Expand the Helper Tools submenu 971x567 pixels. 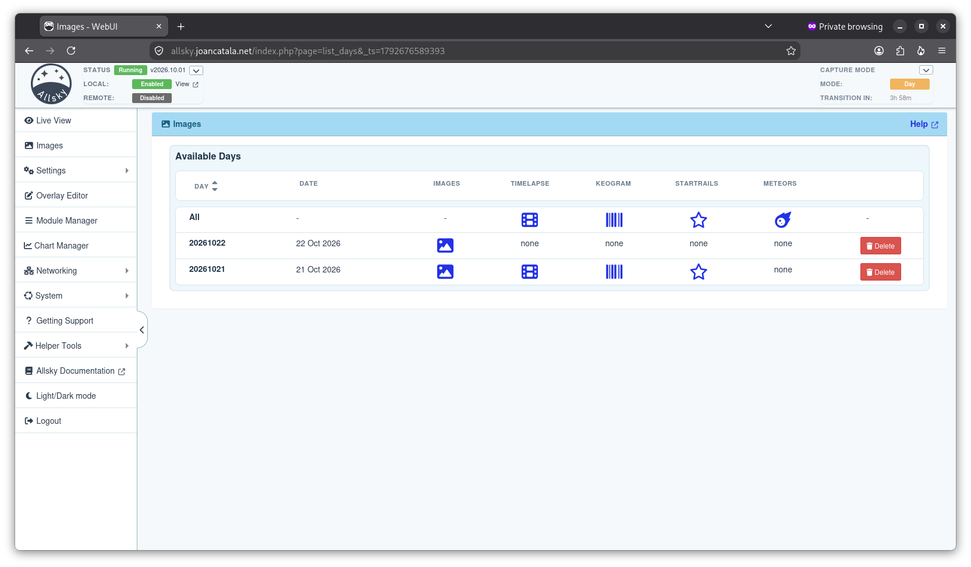point(76,346)
